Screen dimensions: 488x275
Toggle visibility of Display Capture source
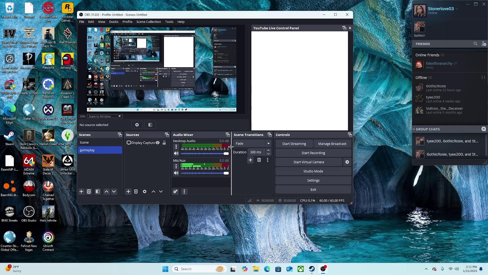(157, 143)
